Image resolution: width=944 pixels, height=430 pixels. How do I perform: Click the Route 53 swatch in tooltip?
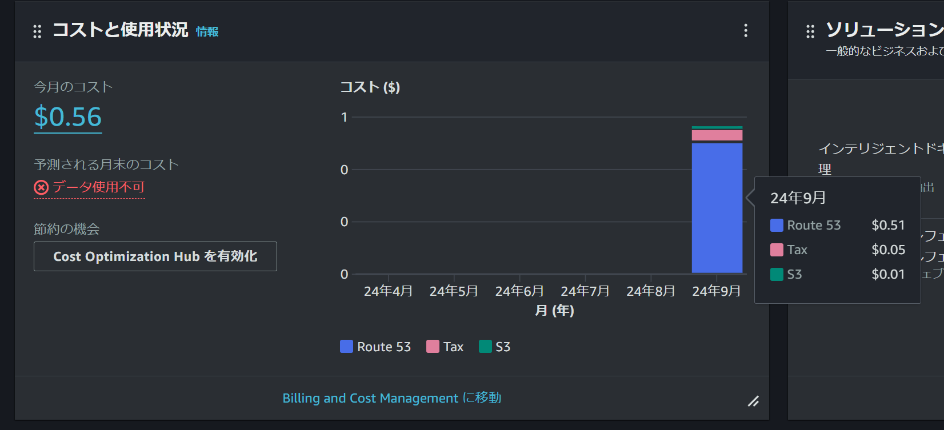click(777, 225)
